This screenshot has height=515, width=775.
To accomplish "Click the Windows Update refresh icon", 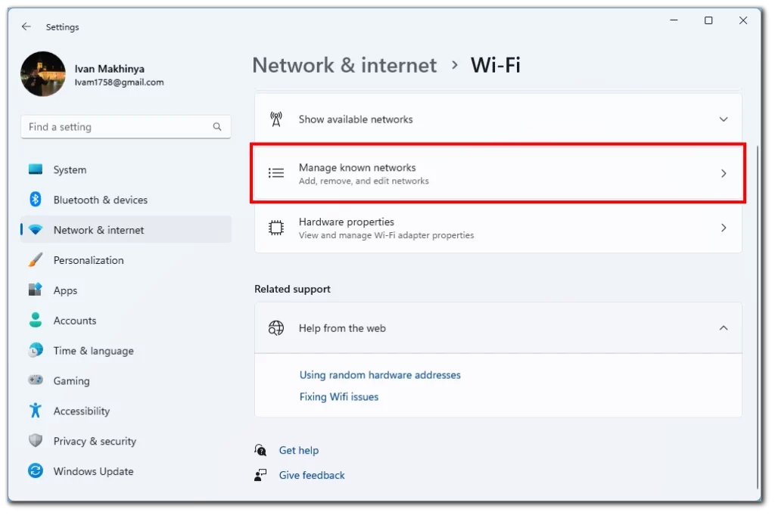I will coord(36,470).
